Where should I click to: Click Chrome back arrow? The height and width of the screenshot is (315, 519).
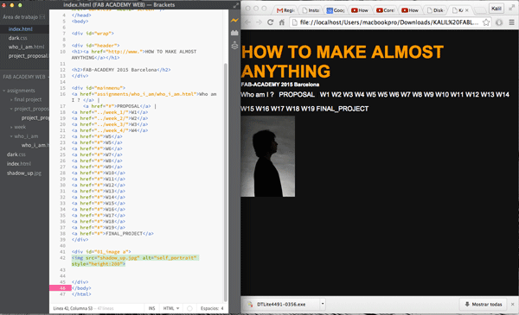coord(247,22)
